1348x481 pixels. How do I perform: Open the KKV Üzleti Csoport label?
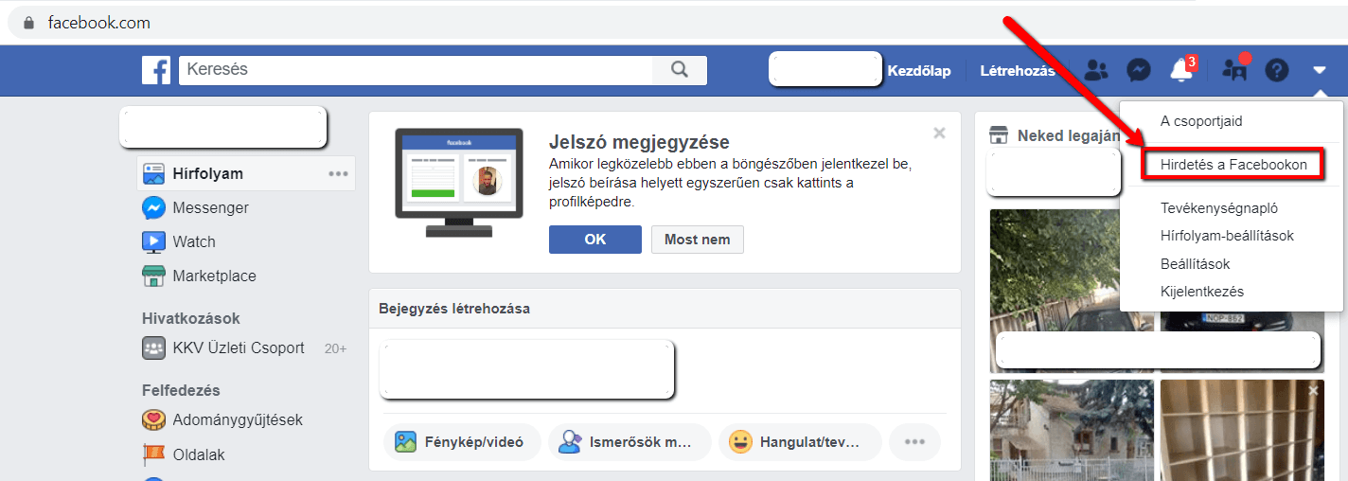(x=239, y=348)
